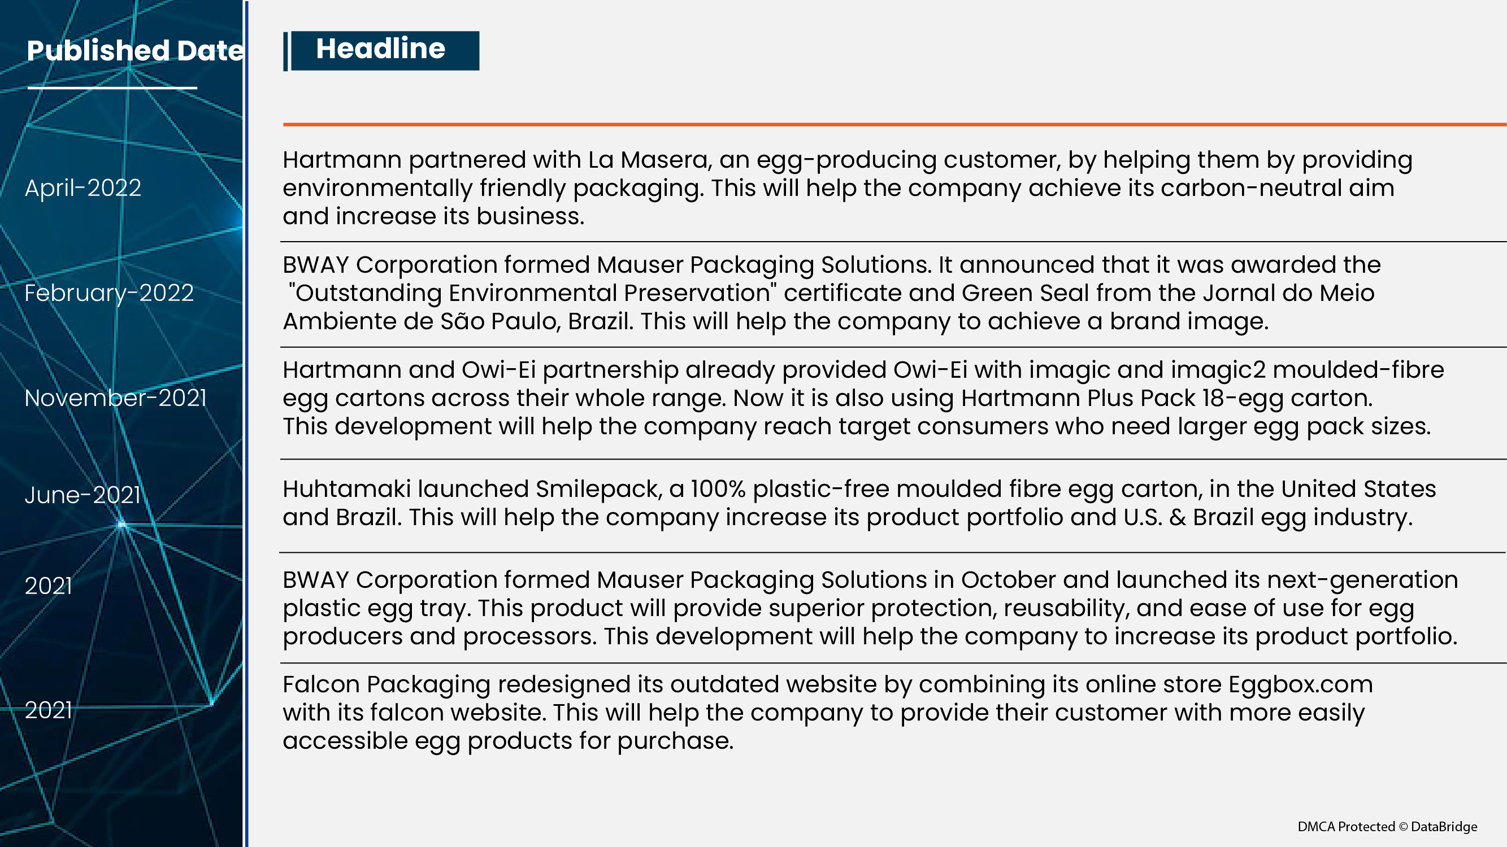Image resolution: width=1507 pixels, height=847 pixels.
Task: Select the Headline title label
Action: coord(381,49)
